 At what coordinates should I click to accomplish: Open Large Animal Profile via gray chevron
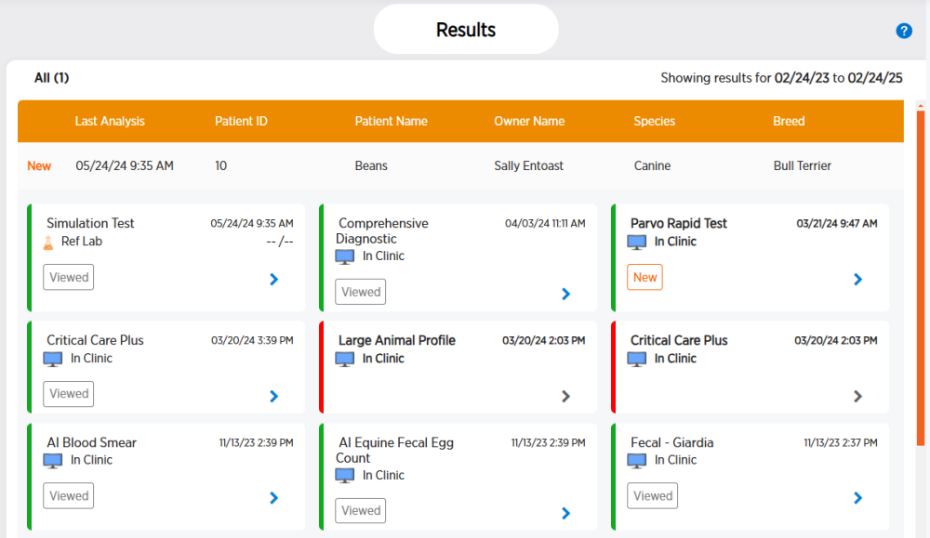[x=565, y=396]
